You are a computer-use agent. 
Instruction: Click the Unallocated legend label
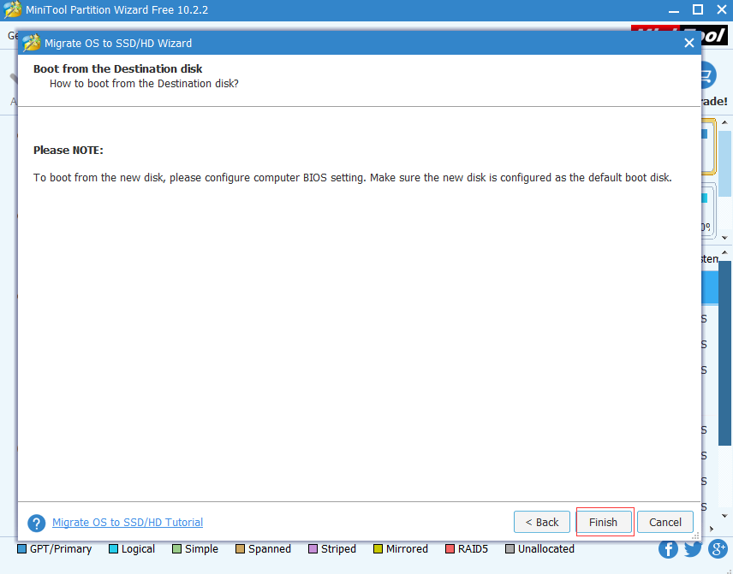(546, 549)
